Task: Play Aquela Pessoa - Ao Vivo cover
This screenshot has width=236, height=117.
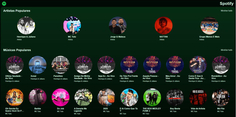Action: 152,65
